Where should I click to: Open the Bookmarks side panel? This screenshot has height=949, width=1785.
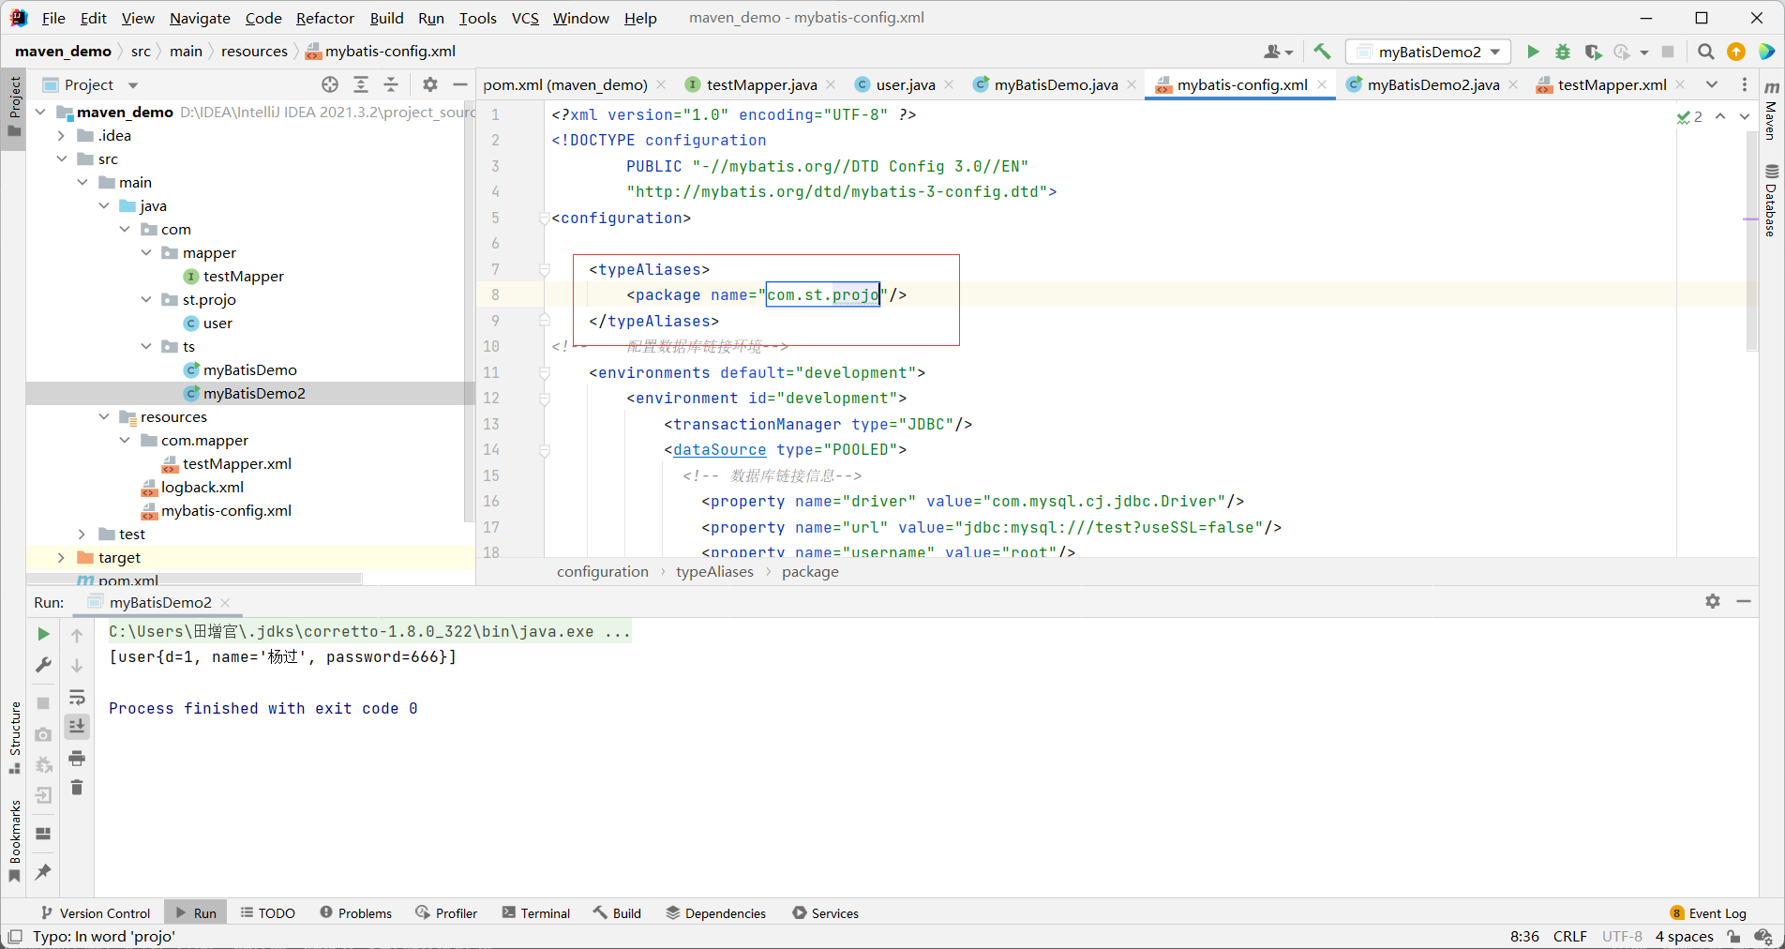(x=15, y=840)
